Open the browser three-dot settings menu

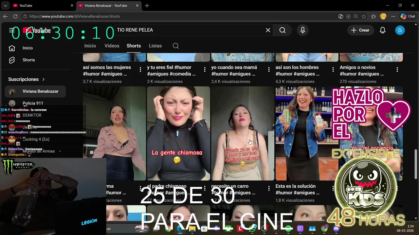pyautogui.click(x=393, y=16)
